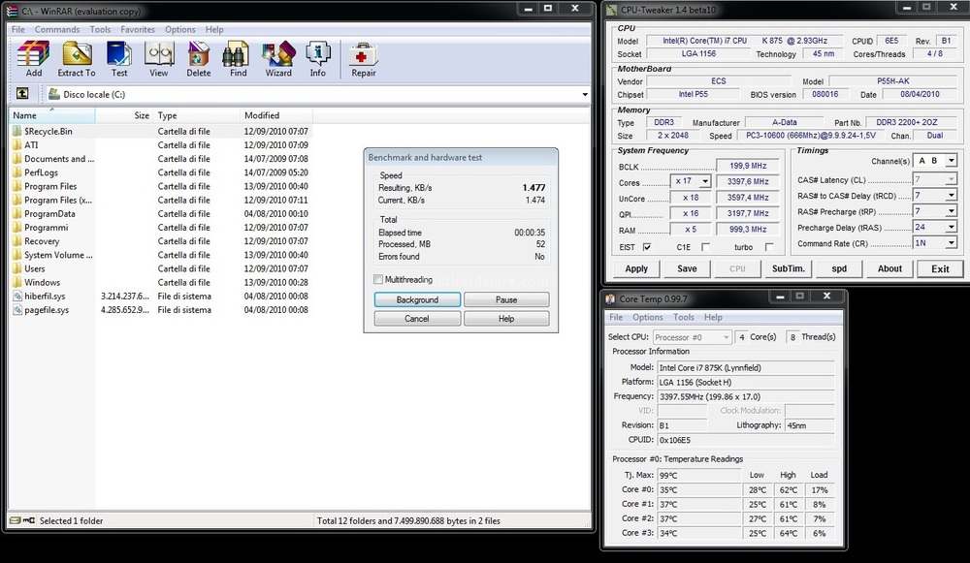Click the spd button

click(x=839, y=268)
